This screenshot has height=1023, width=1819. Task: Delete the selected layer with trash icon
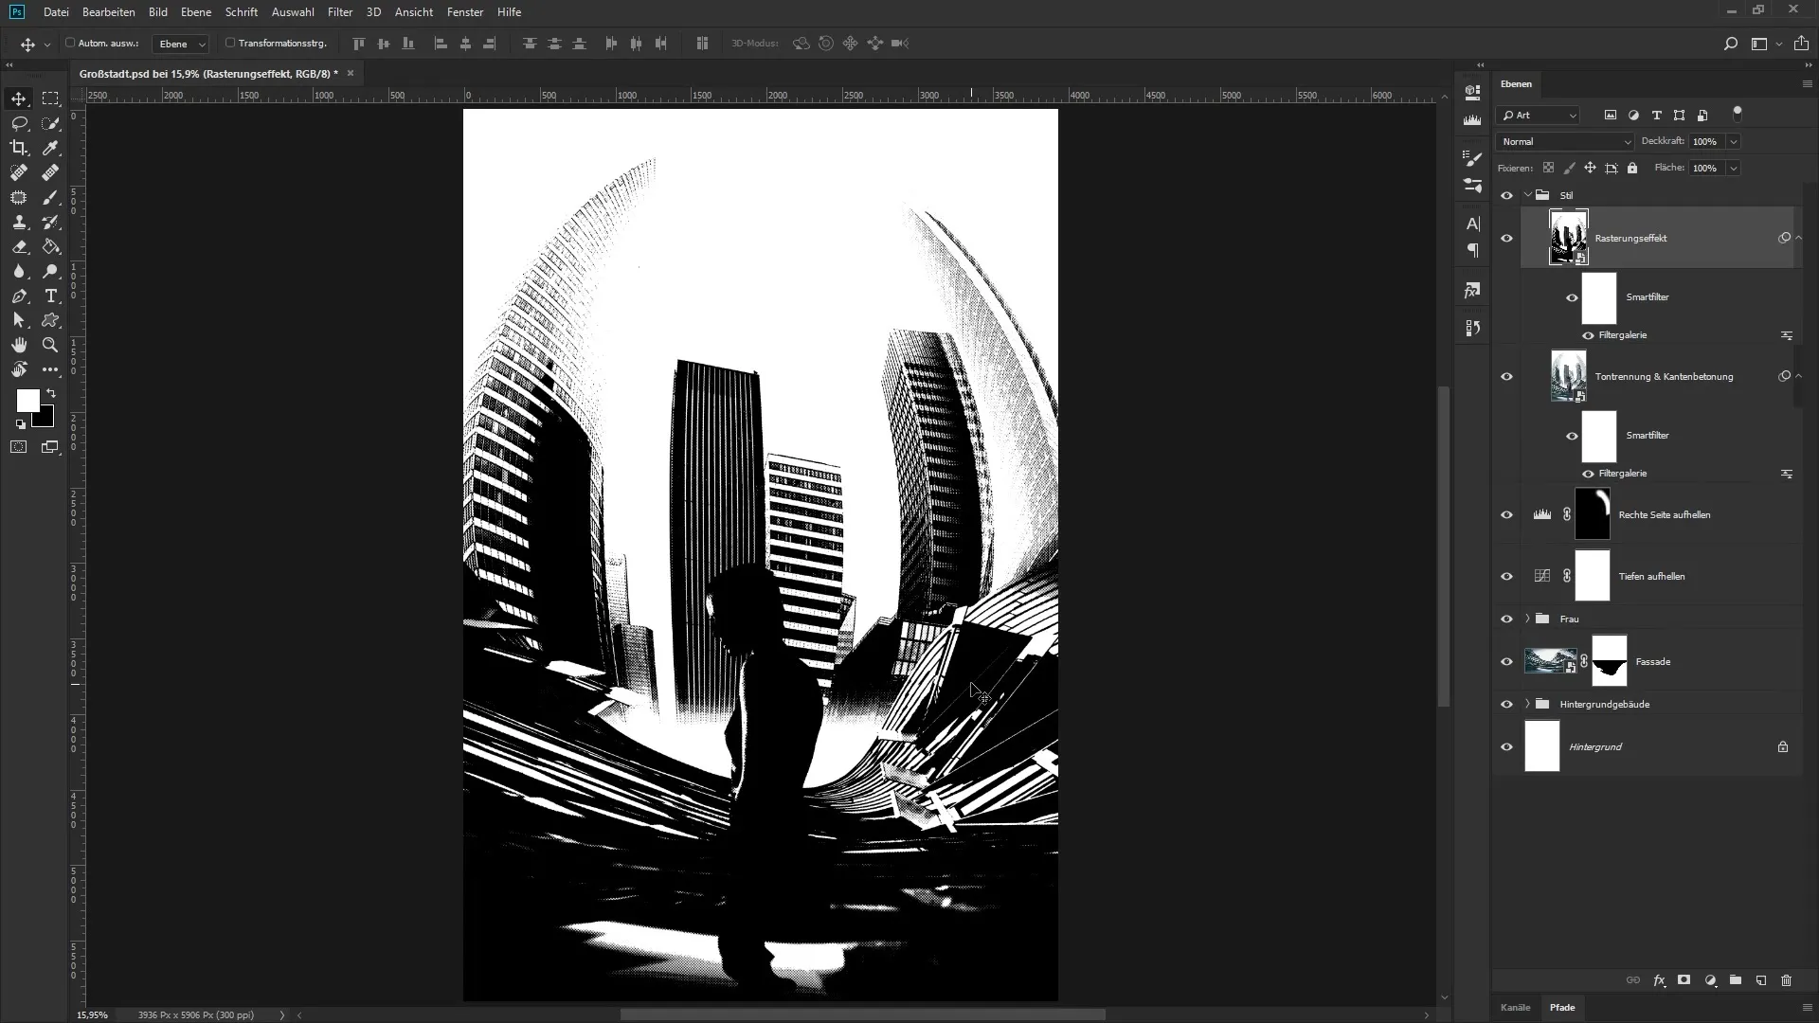[1787, 980]
